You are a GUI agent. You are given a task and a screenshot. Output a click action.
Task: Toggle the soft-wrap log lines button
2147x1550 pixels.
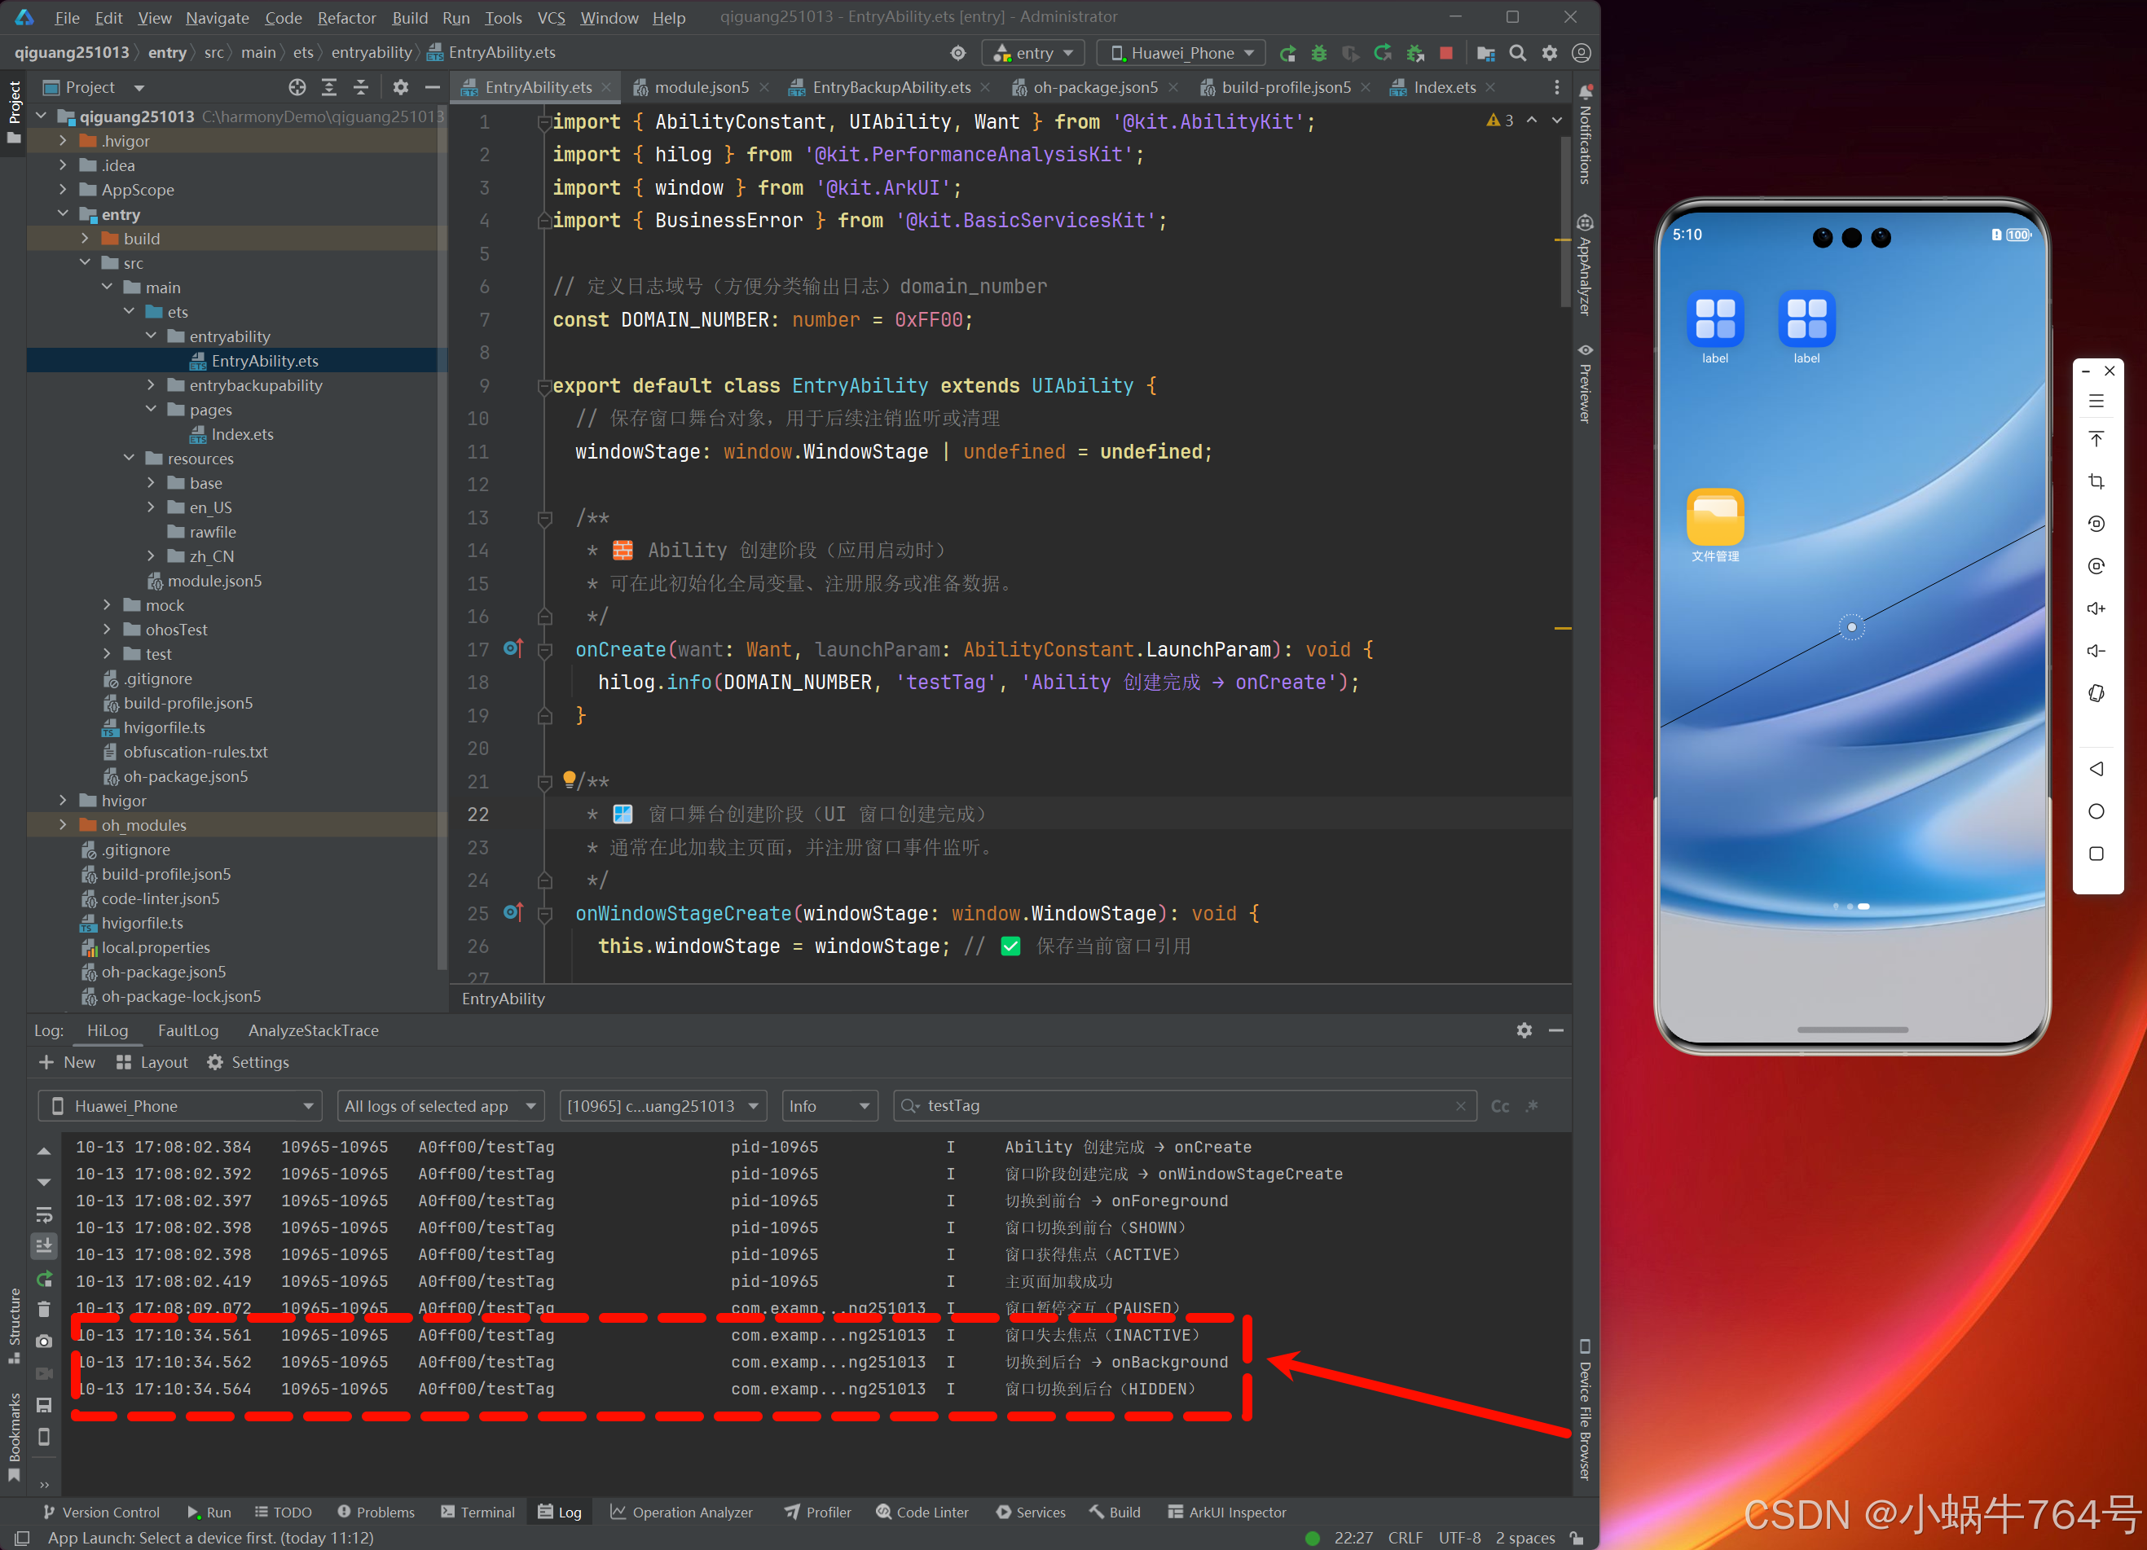(43, 1215)
